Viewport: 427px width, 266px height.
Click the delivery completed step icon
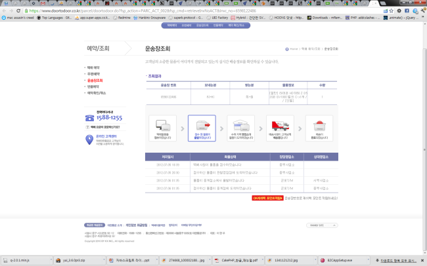coord(319,128)
